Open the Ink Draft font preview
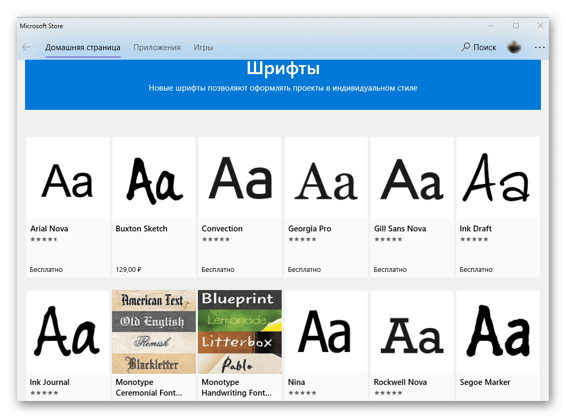Image resolution: width=566 pixels, height=418 pixels. pyautogui.click(x=498, y=178)
